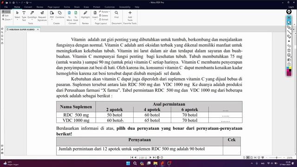Convert document To Word
Screen dimensions: 297x167
tap(69, 16)
